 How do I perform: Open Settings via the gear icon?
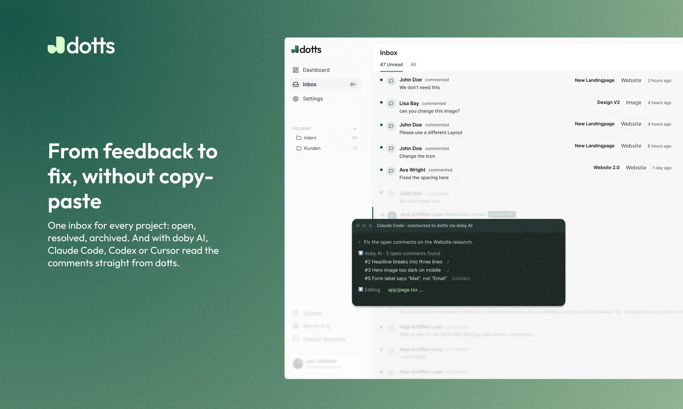click(x=296, y=99)
